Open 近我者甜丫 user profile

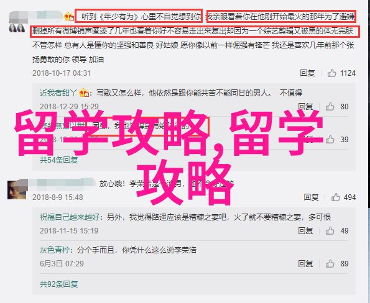click(58, 93)
